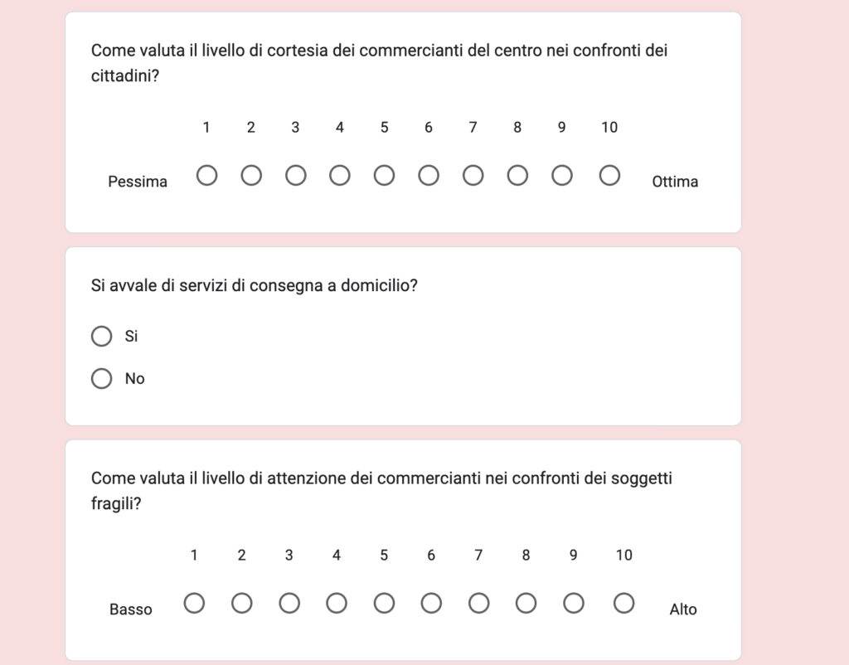Choose courtesy rating 5 radio button

(x=384, y=176)
